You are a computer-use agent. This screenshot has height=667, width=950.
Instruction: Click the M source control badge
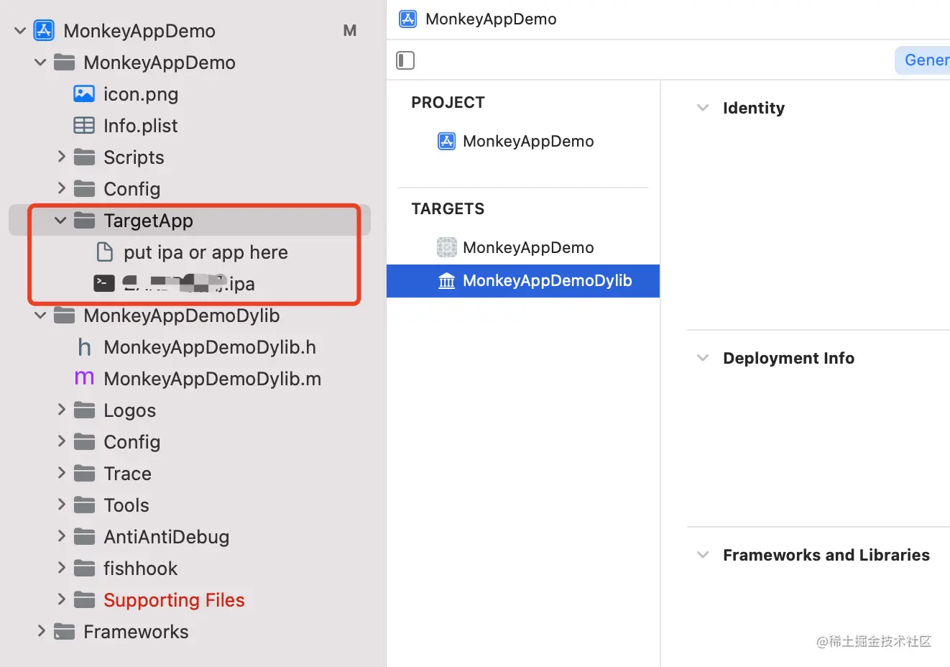[349, 30]
